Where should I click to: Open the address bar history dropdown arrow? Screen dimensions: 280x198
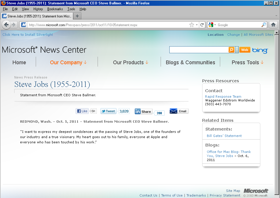click(197, 25)
